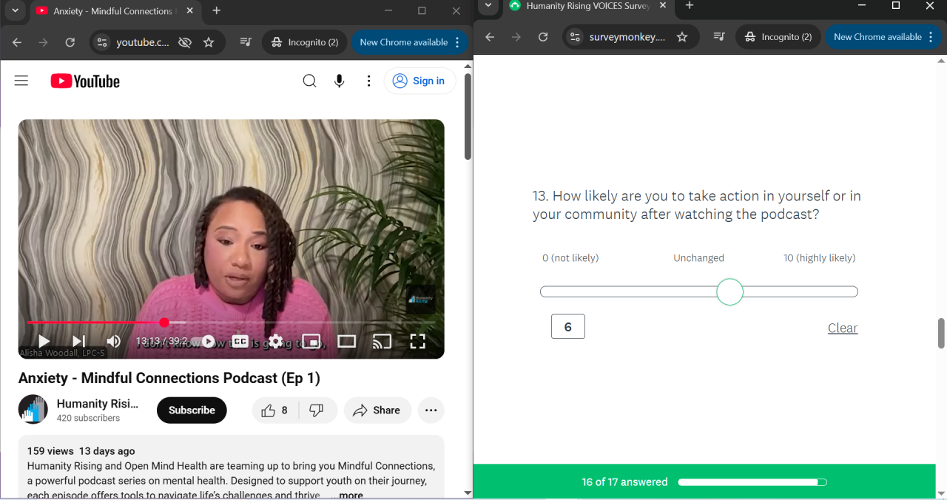Select the Anxiety - Mindful Connections tab

(111, 11)
